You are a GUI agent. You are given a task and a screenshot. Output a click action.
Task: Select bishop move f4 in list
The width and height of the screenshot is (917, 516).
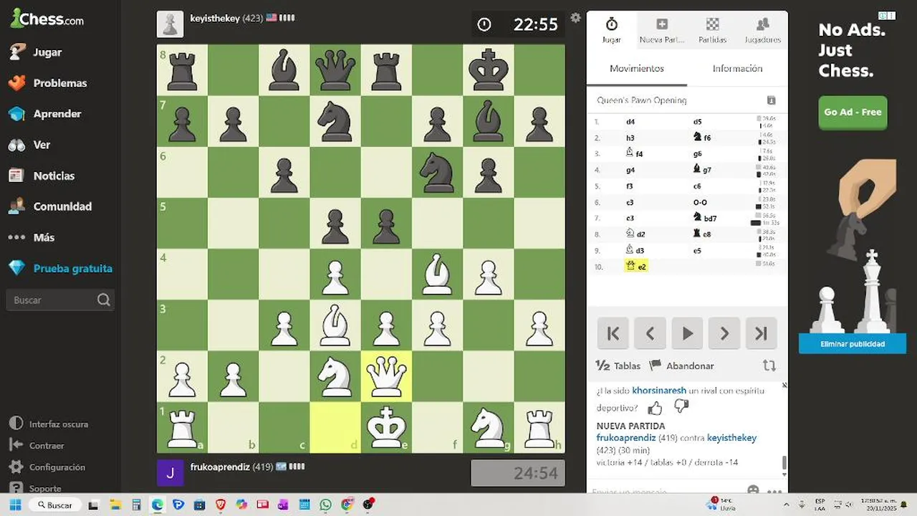click(x=635, y=153)
